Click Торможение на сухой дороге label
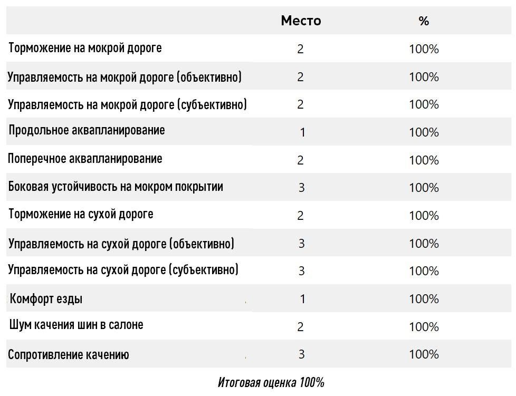 point(81,214)
